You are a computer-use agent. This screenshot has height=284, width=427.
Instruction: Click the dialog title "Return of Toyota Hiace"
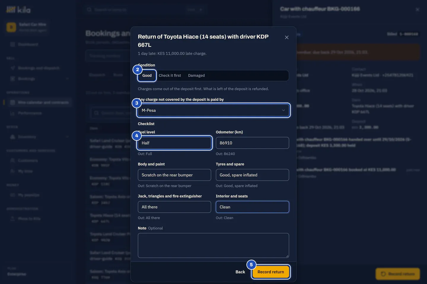tap(203, 41)
